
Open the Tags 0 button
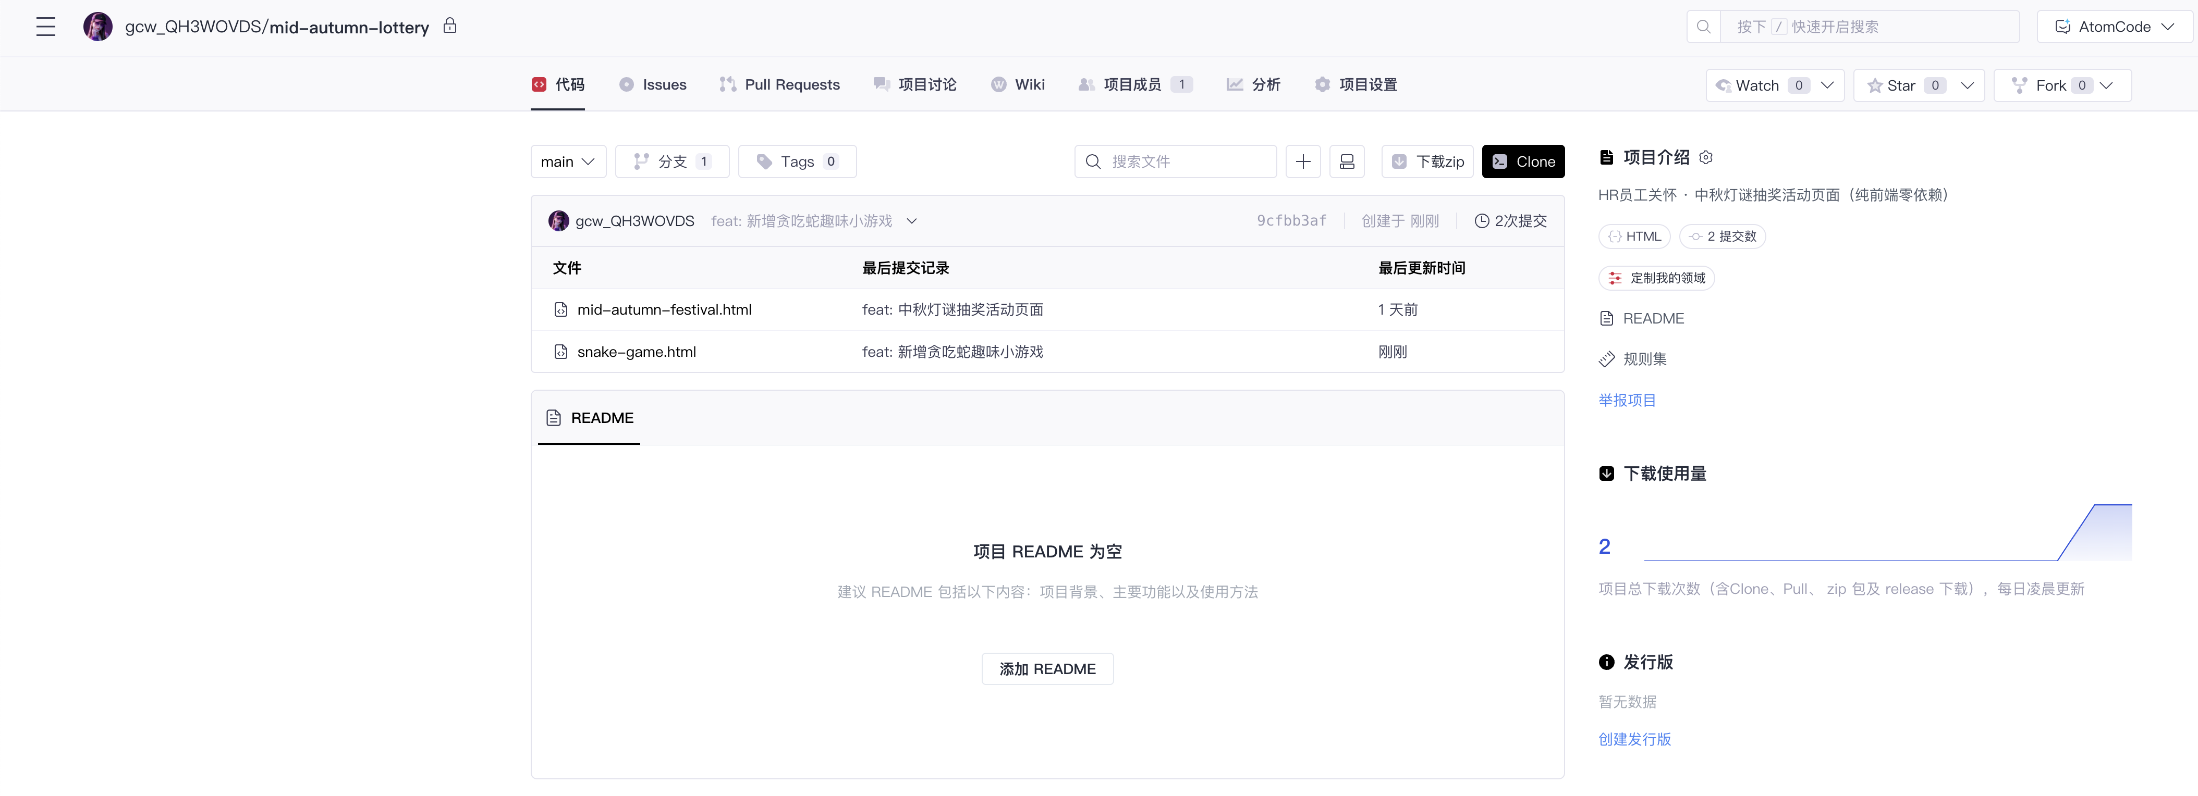coord(797,162)
